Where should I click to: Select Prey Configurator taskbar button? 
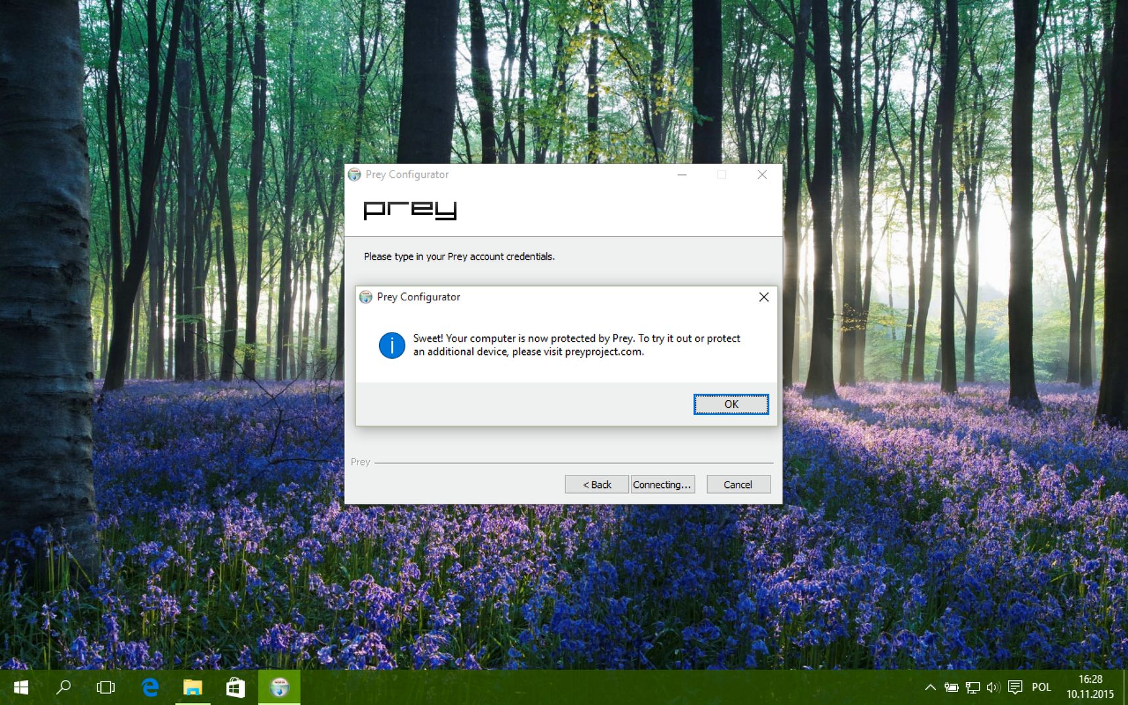279,687
